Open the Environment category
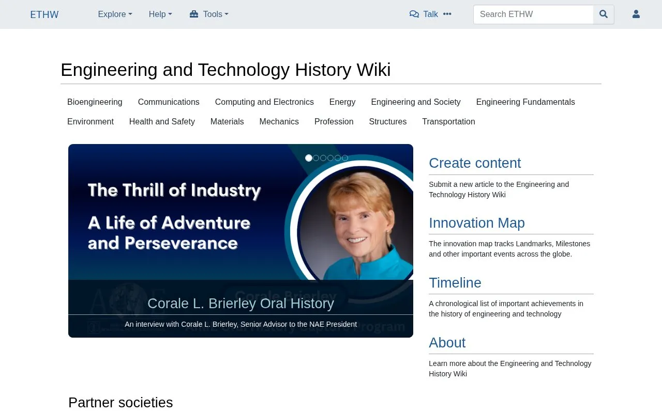 click(91, 122)
